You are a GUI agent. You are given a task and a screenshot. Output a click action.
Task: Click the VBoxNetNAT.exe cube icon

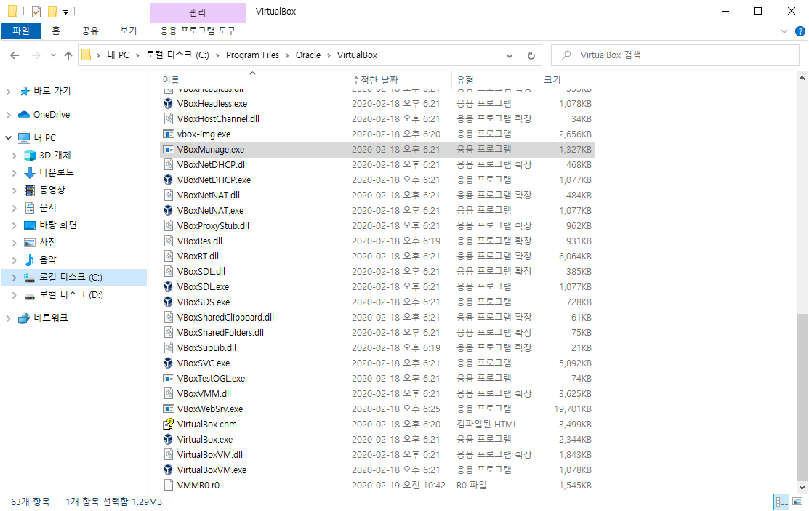168,210
